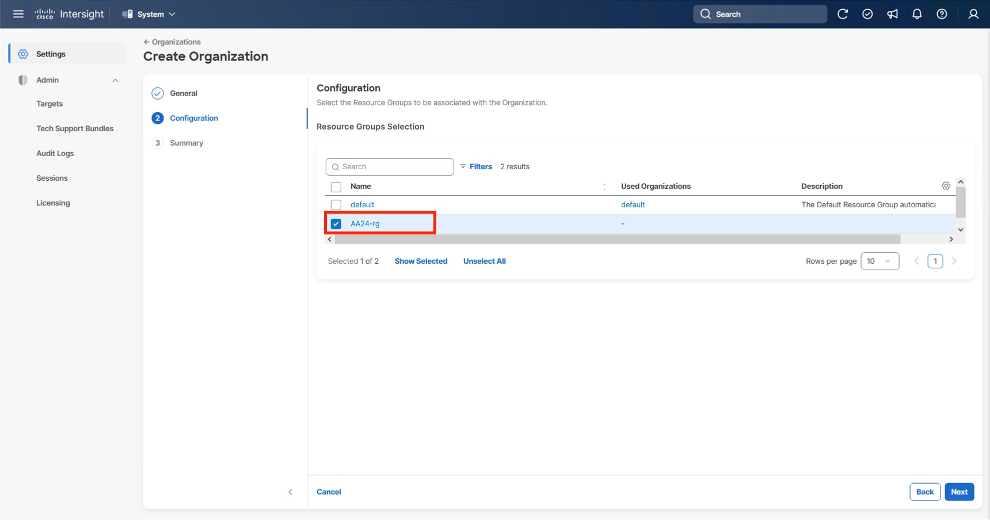Open the table column settings gear
This screenshot has height=520, width=990.
point(946,185)
